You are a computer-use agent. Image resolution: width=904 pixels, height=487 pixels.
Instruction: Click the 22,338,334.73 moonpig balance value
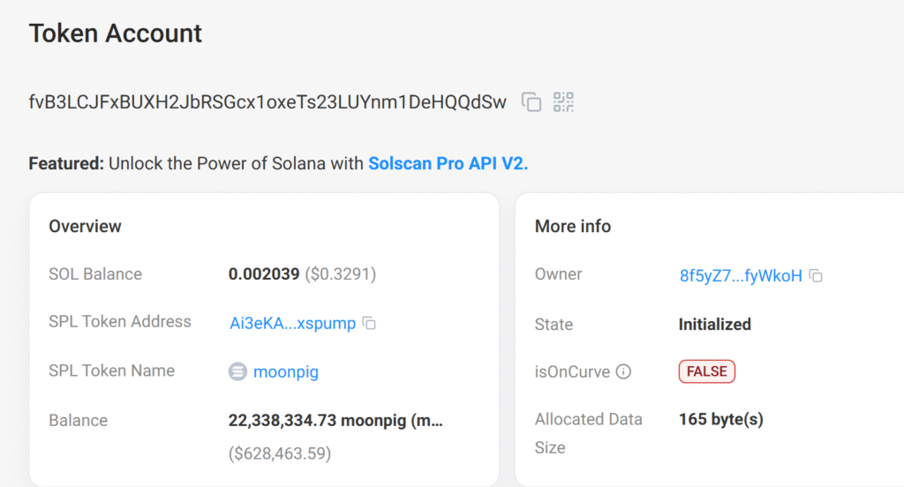(x=335, y=420)
